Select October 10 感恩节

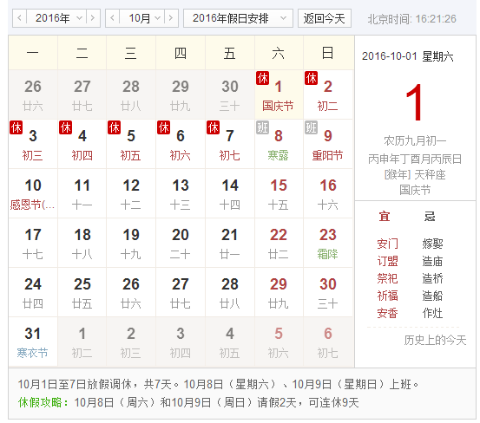pyautogui.click(x=33, y=193)
